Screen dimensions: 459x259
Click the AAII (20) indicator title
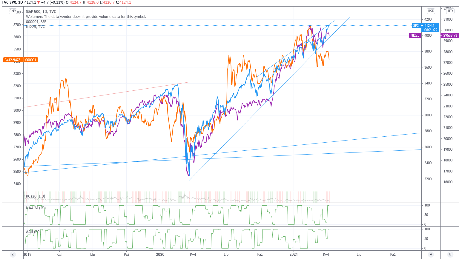pos(33,232)
